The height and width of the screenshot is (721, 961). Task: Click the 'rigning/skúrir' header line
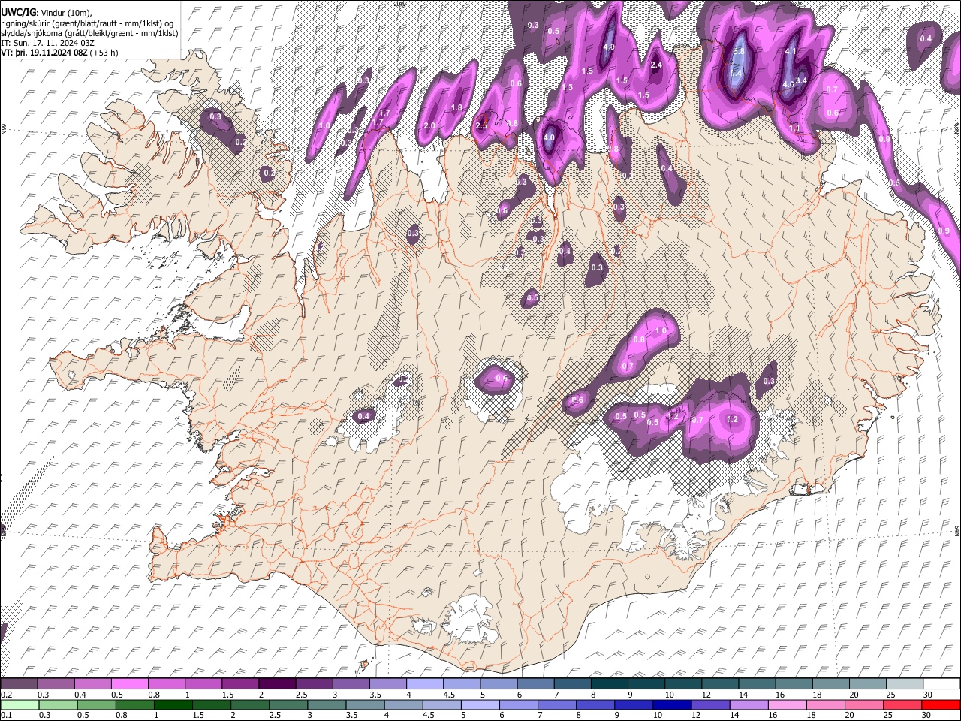89,23
